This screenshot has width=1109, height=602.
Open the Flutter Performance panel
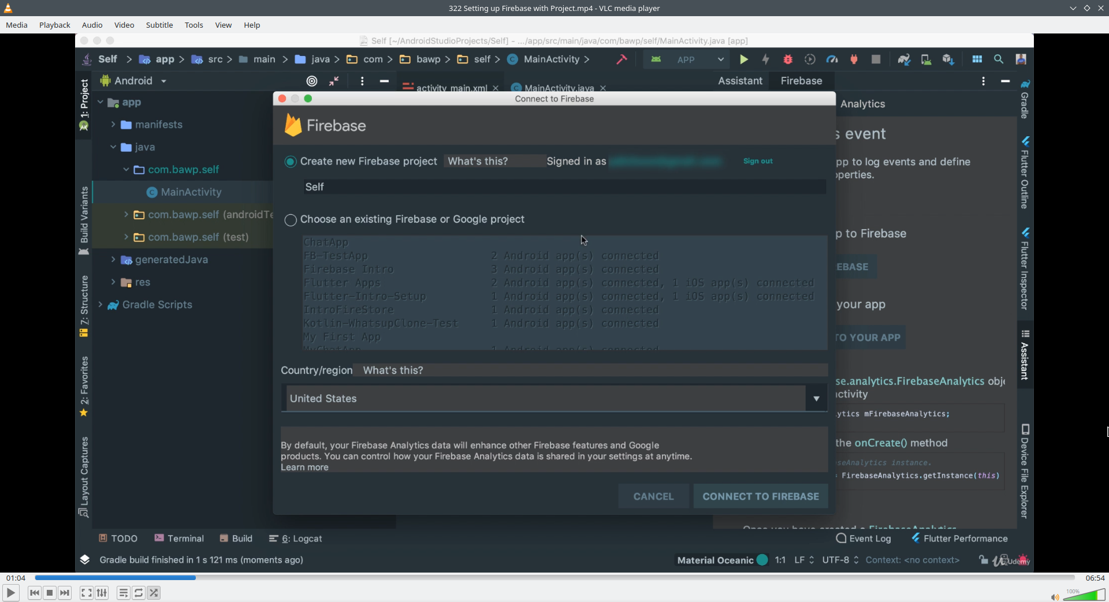(x=959, y=539)
